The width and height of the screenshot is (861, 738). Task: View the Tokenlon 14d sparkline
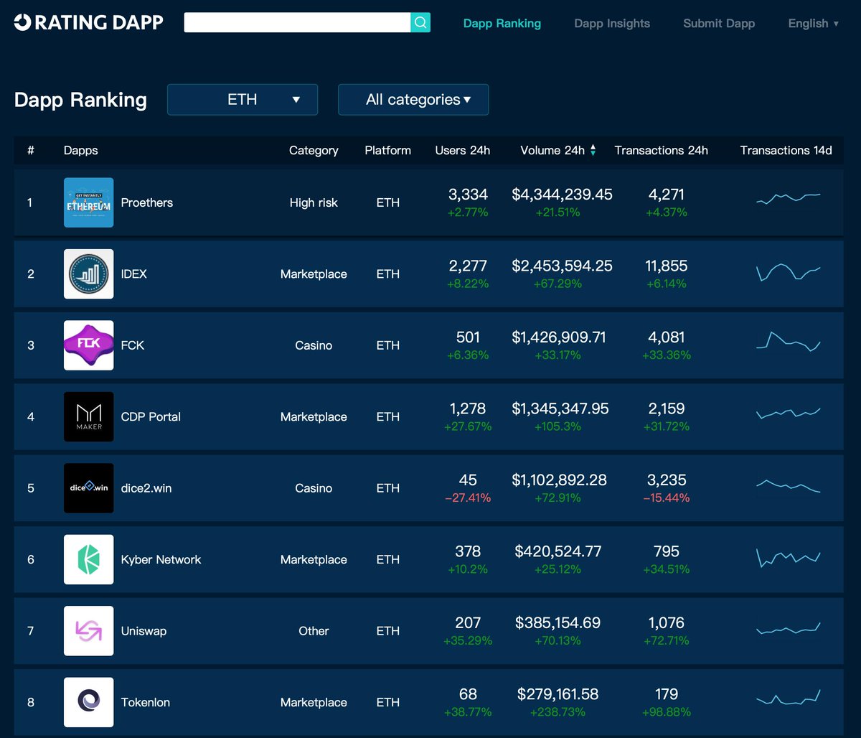click(x=789, y=697)
